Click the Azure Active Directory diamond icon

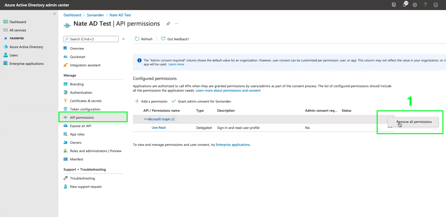click(x=6, y=47)
